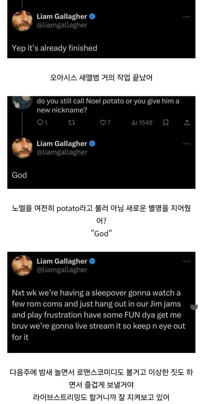Open more options on "already finished" tweet

click(187, 17)
